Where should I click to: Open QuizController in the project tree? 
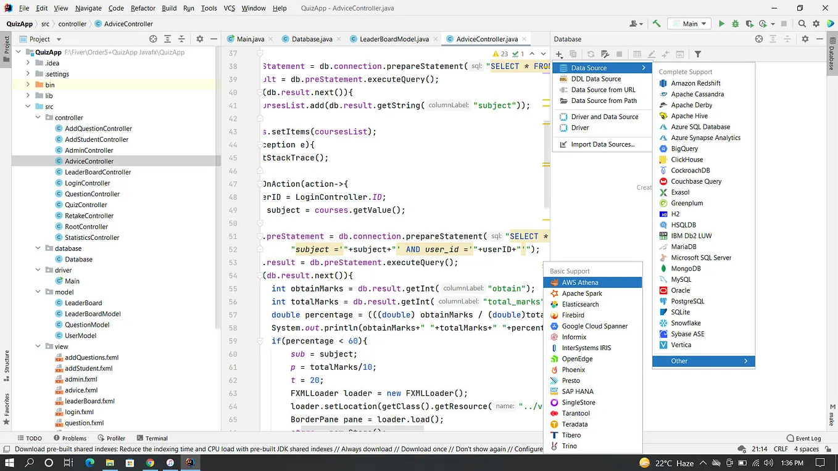86,205
